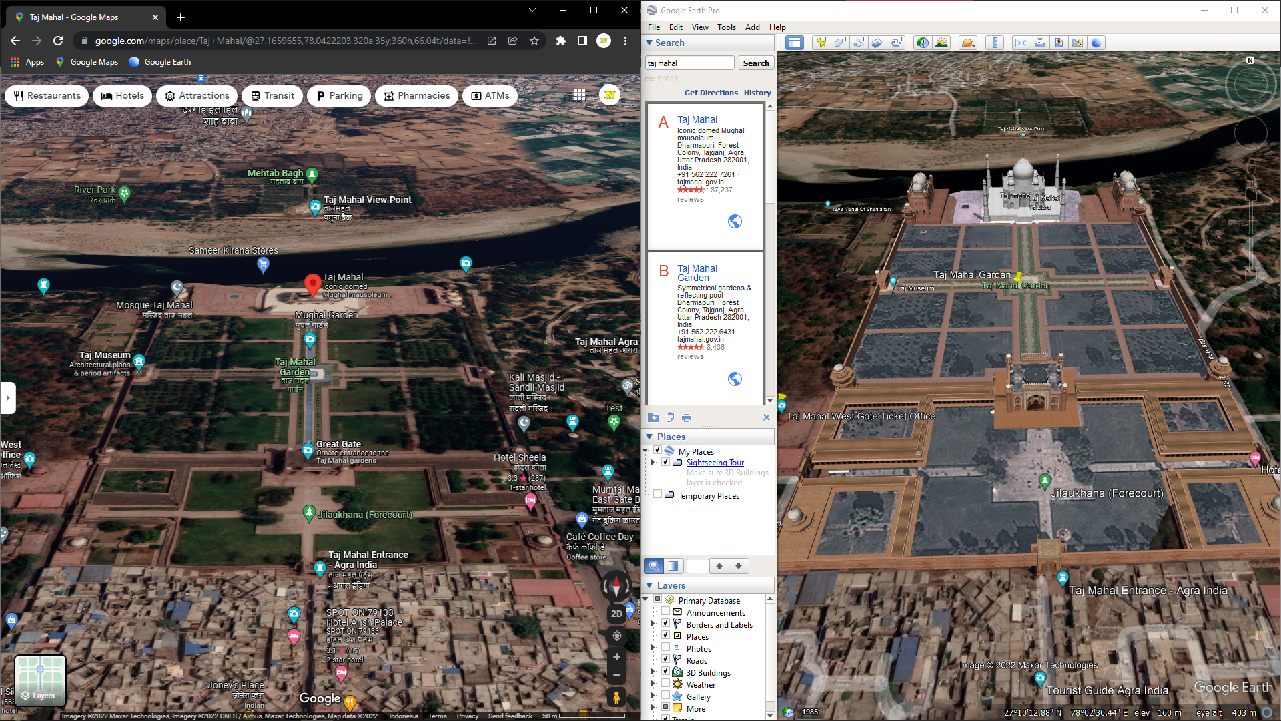Toggle the sidebar in Google Earth Pro
The image size is (1281, 721).
click(794, 43)
